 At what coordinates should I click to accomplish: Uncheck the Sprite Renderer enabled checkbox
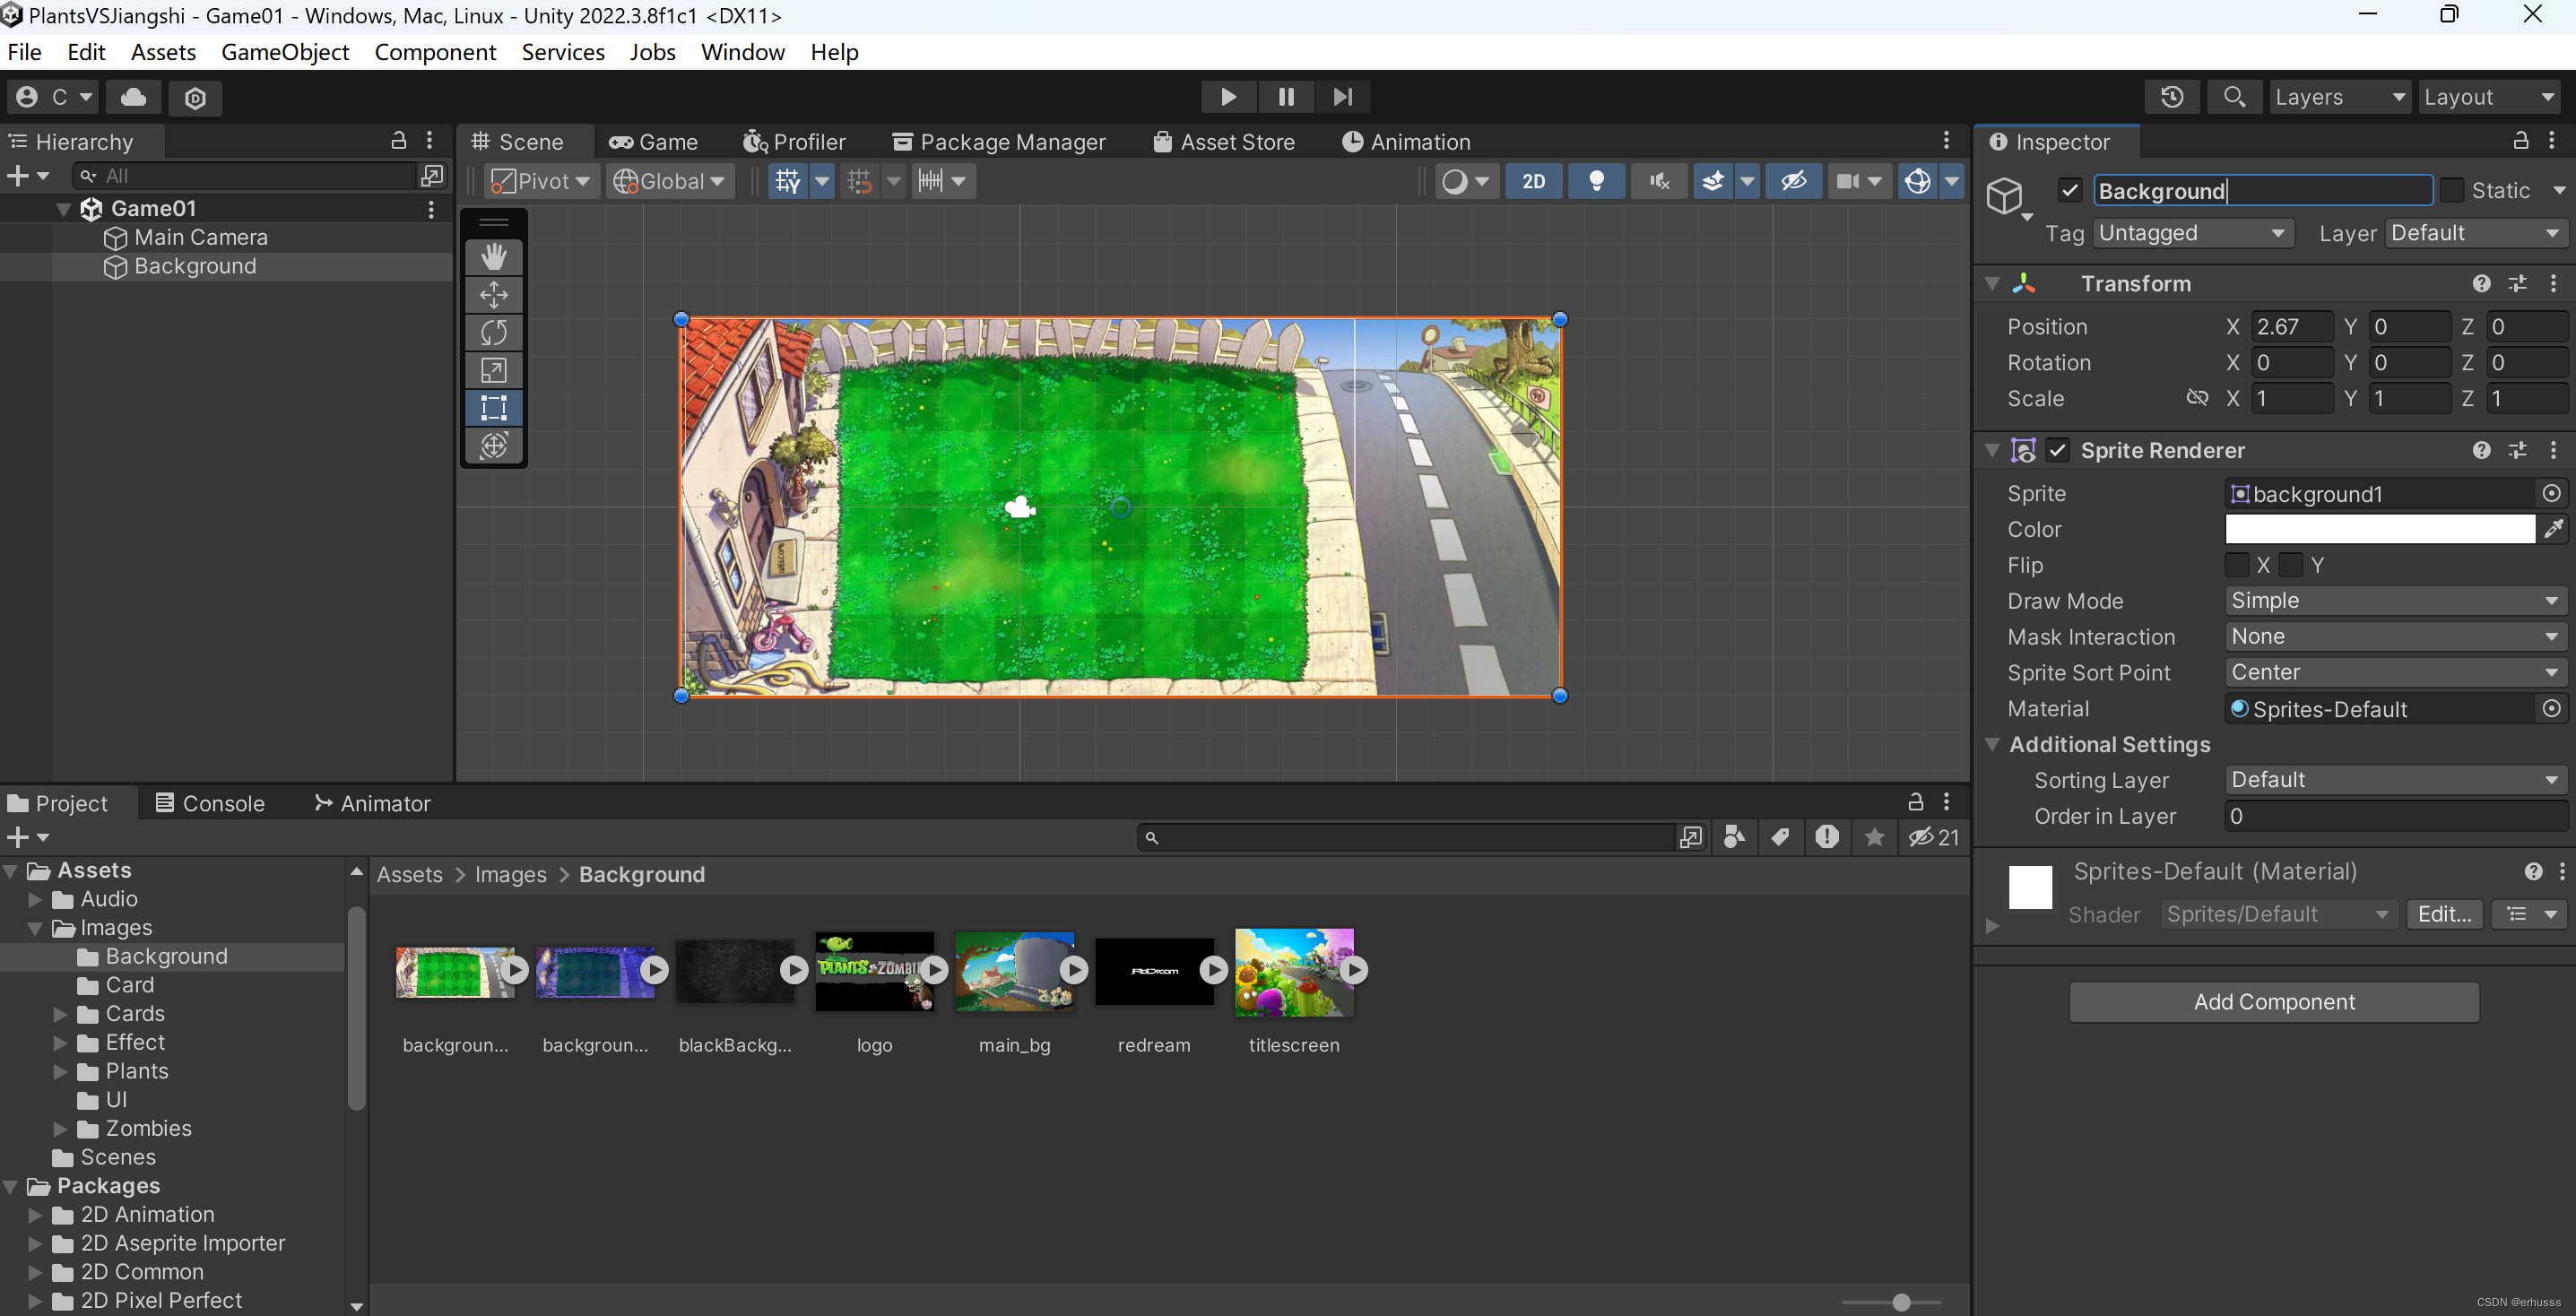(2057, 450)
